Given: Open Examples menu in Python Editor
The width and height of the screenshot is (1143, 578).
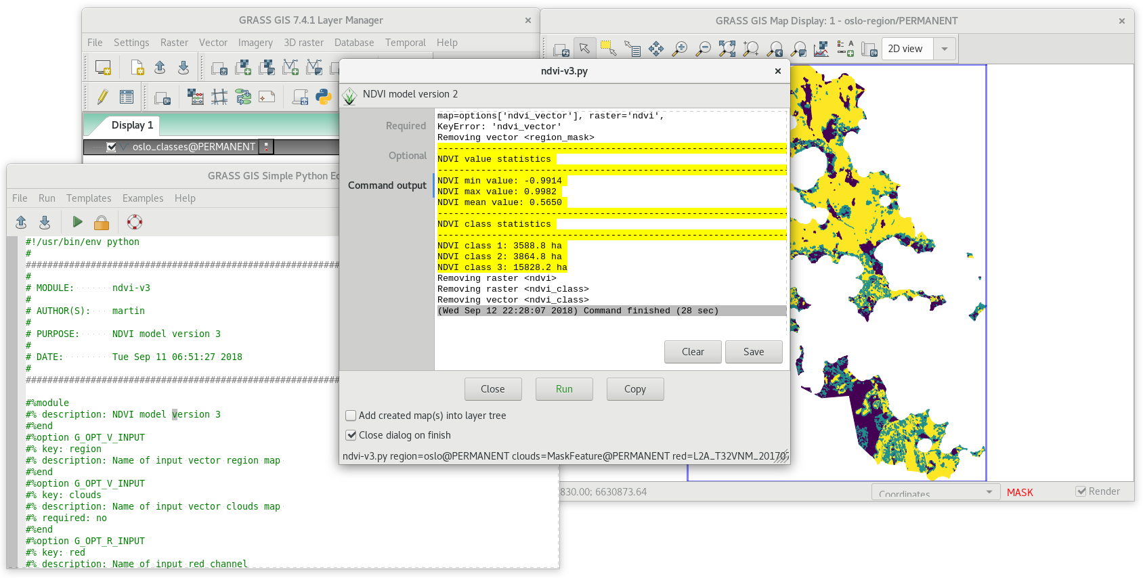Looking at the screenshot, I should [143, 198].
